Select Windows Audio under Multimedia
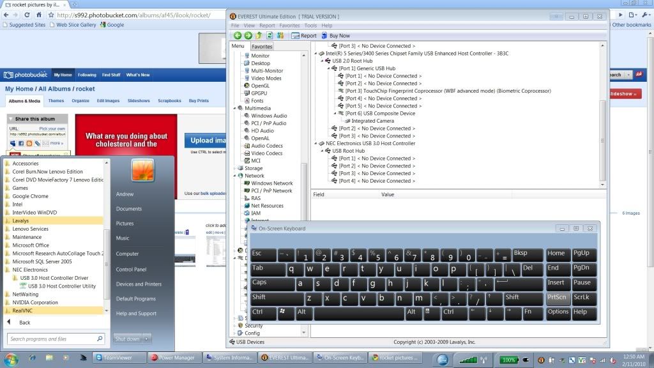Screen dimensions: 654x368 tap(269, 116)
